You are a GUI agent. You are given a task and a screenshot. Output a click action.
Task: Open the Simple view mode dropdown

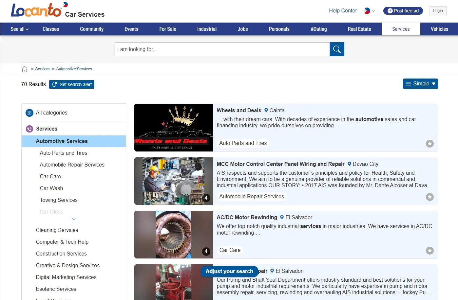(420, 84)
